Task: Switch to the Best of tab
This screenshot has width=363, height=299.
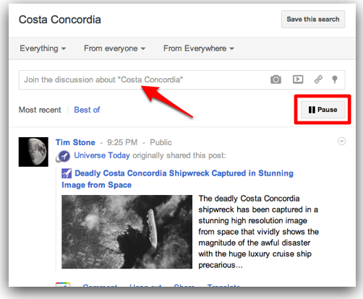Action: click(x=87, y=110)
